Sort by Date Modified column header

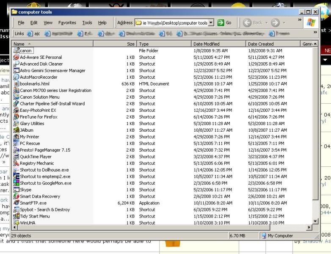coord(219,44)
